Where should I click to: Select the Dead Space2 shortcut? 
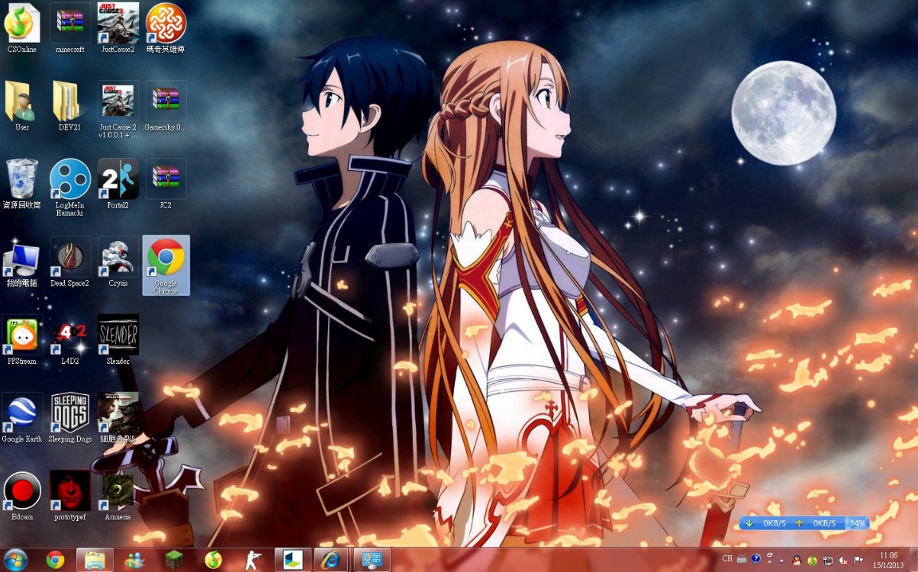70,262
